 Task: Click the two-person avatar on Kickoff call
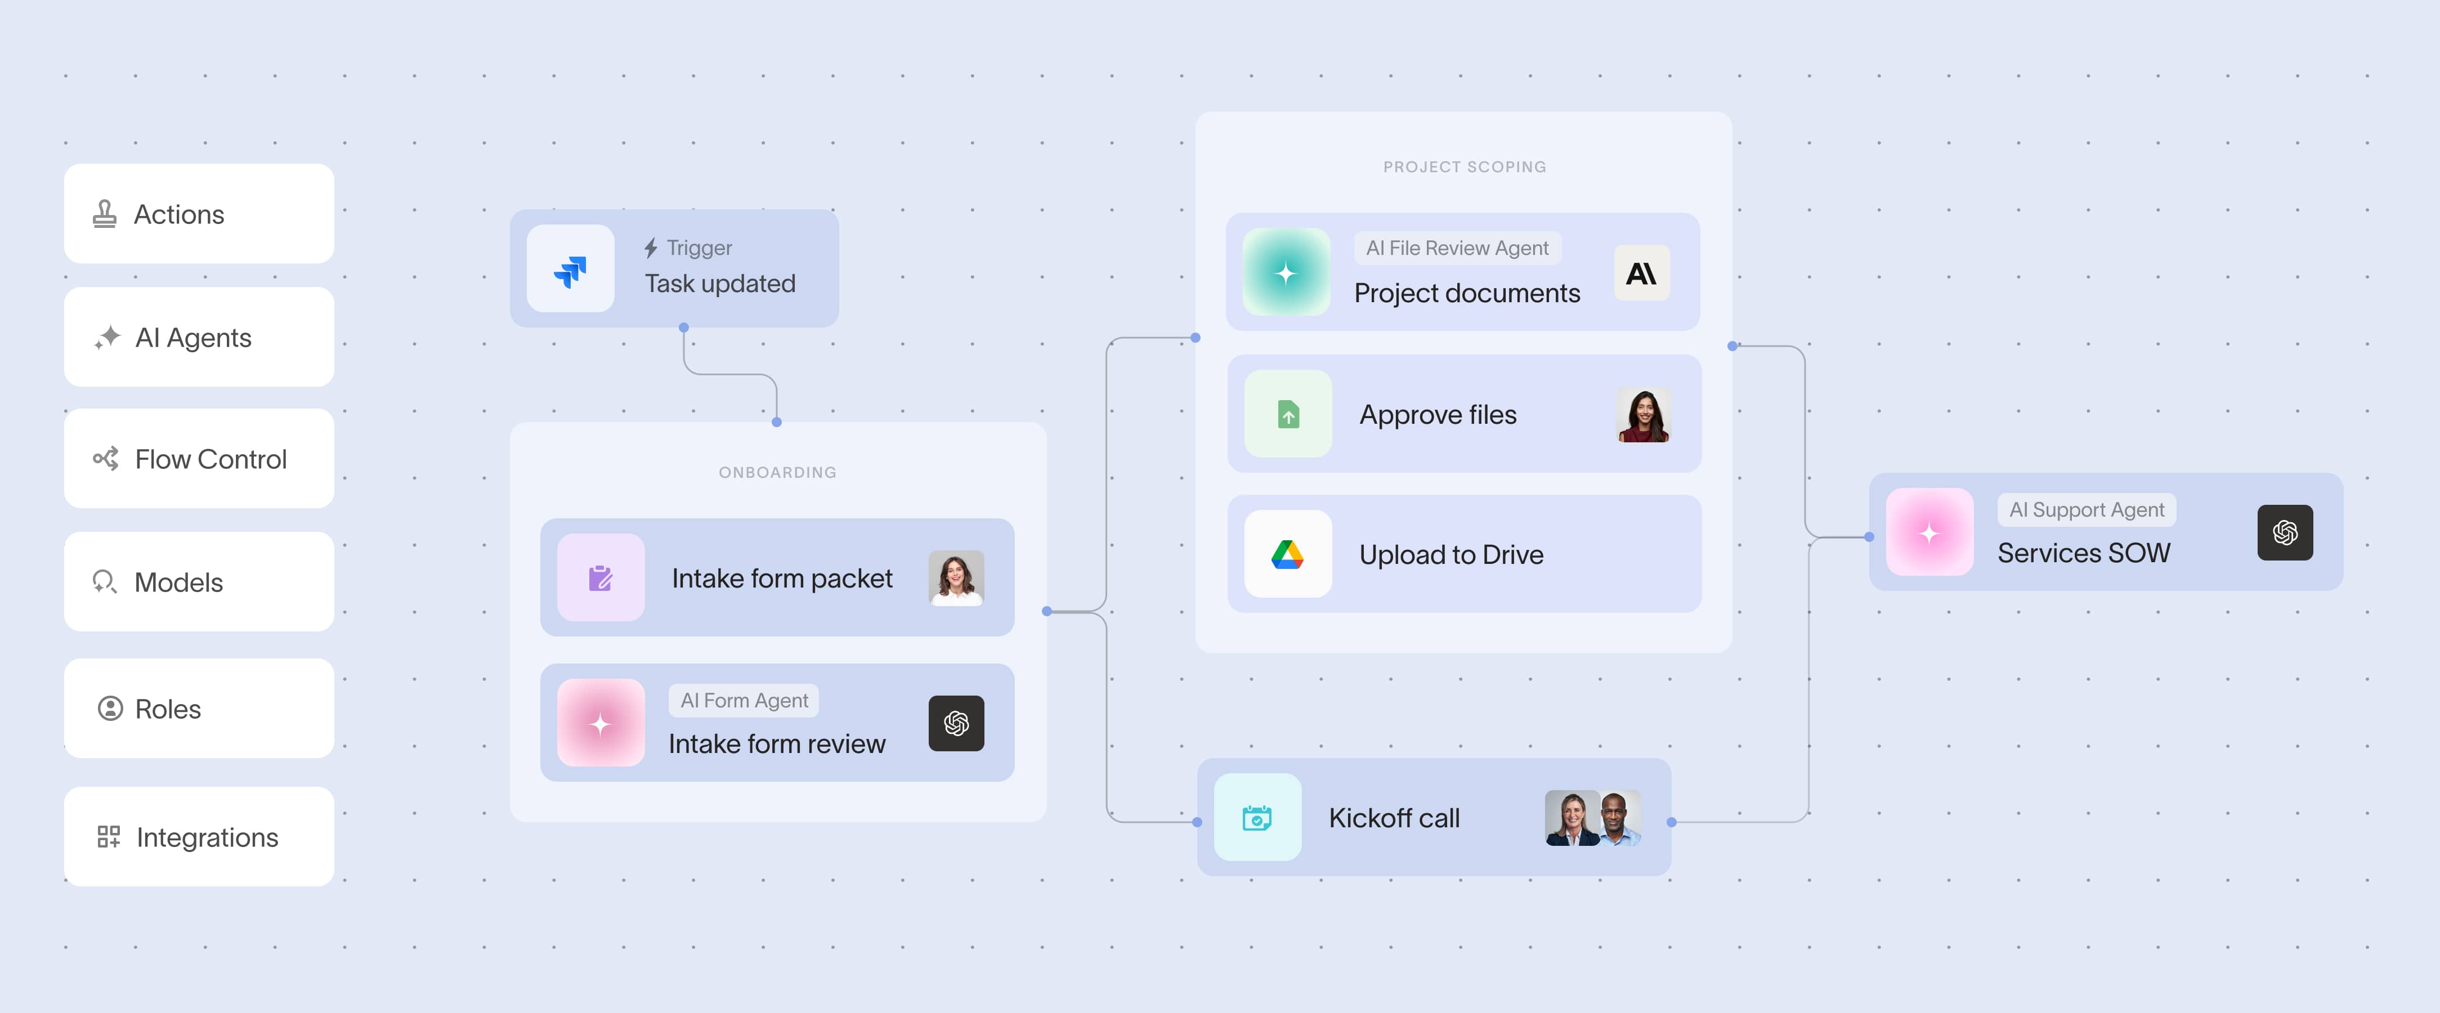coord(1592,817)
